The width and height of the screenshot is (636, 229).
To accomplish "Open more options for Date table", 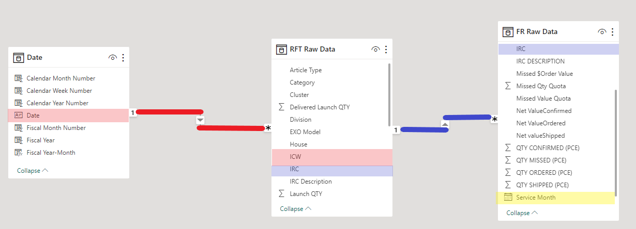I will point(123,58).
